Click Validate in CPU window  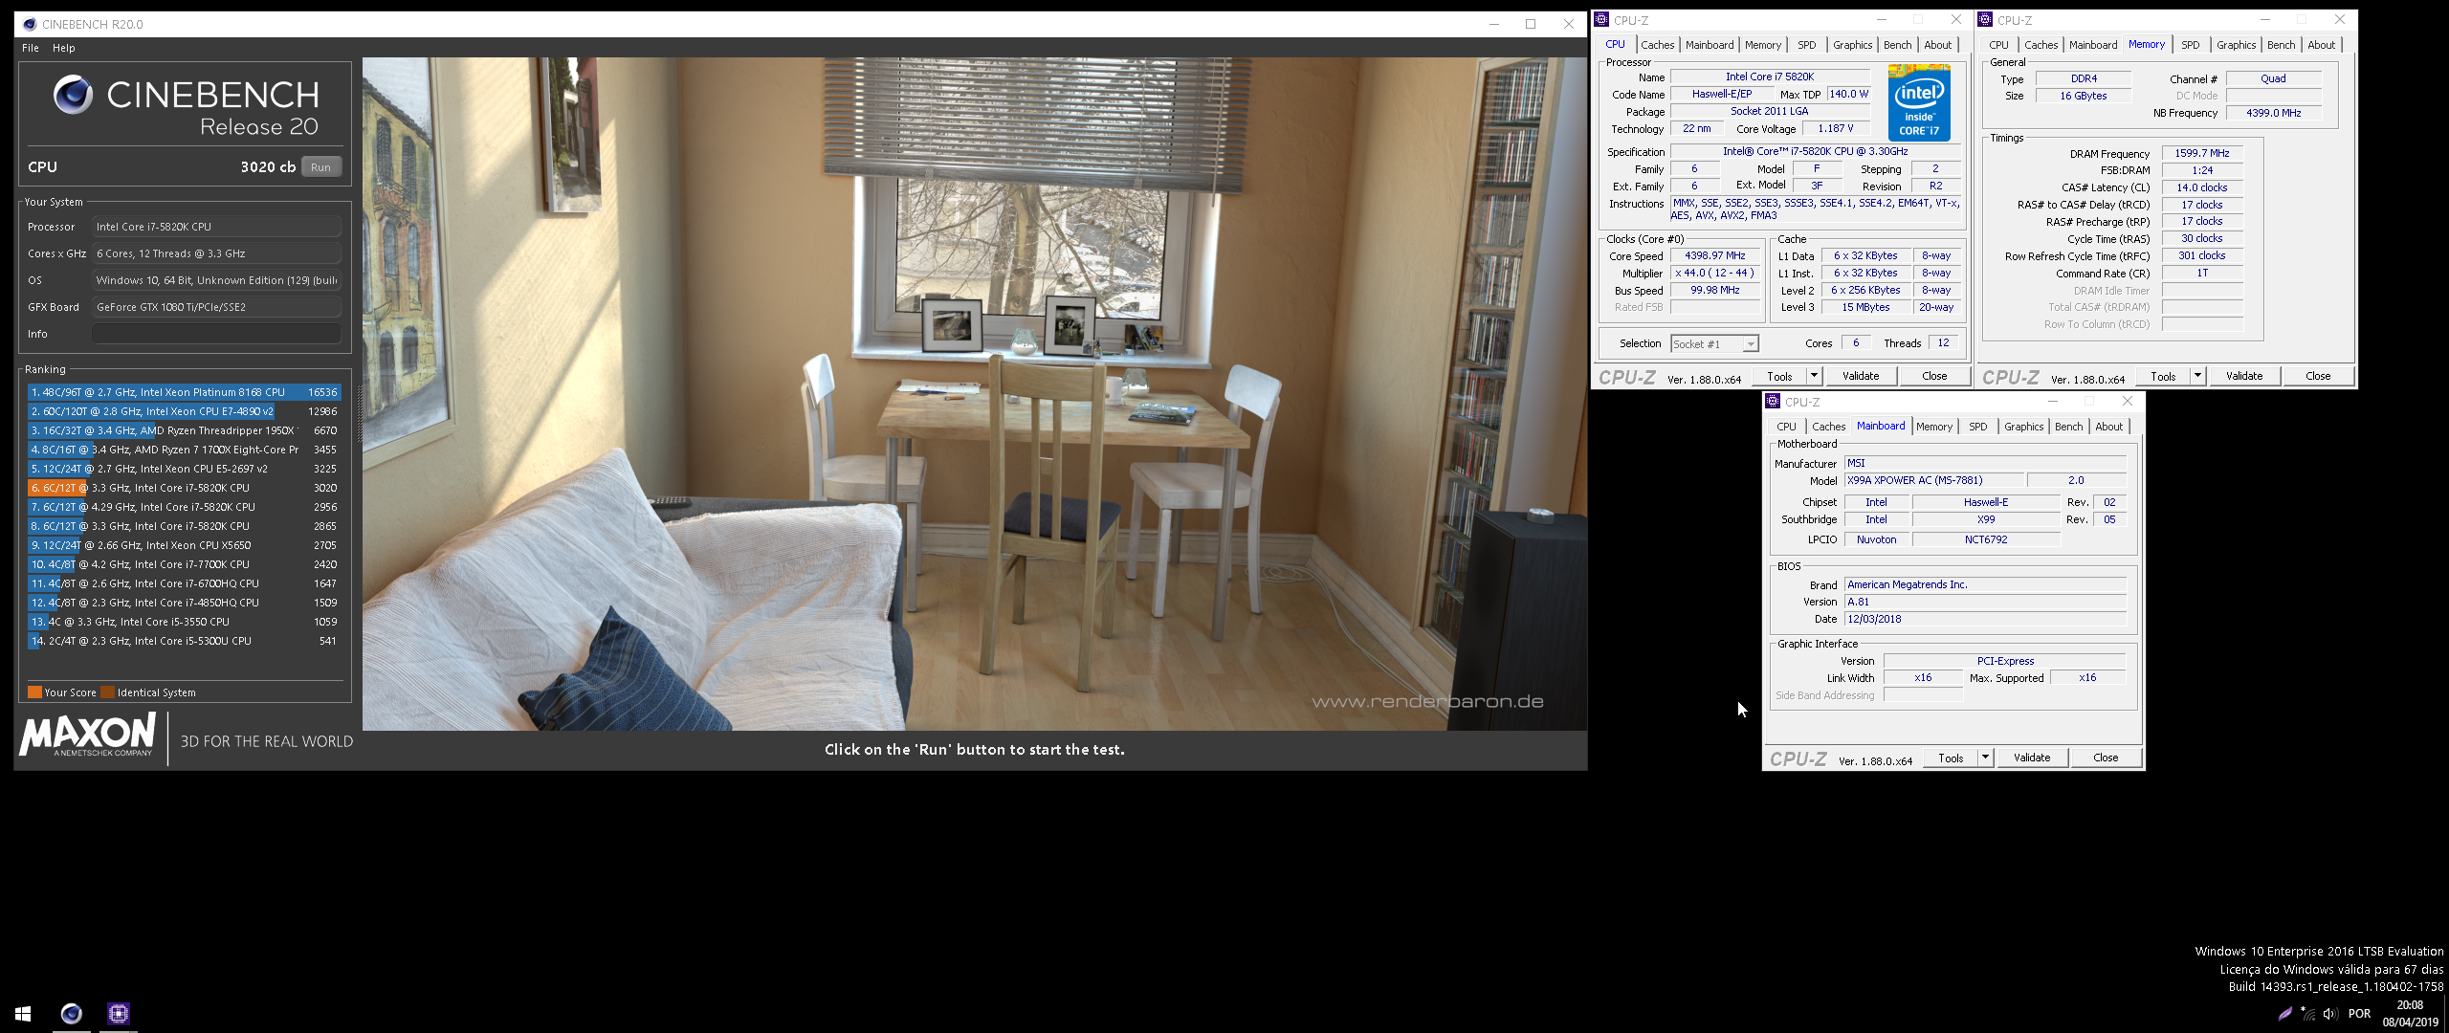pyautogui.click(x=1861, y=376)
